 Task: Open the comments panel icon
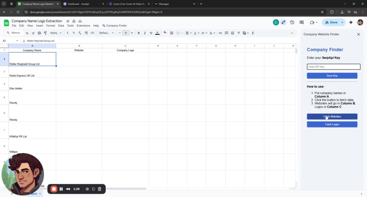(x=301, y=22)
